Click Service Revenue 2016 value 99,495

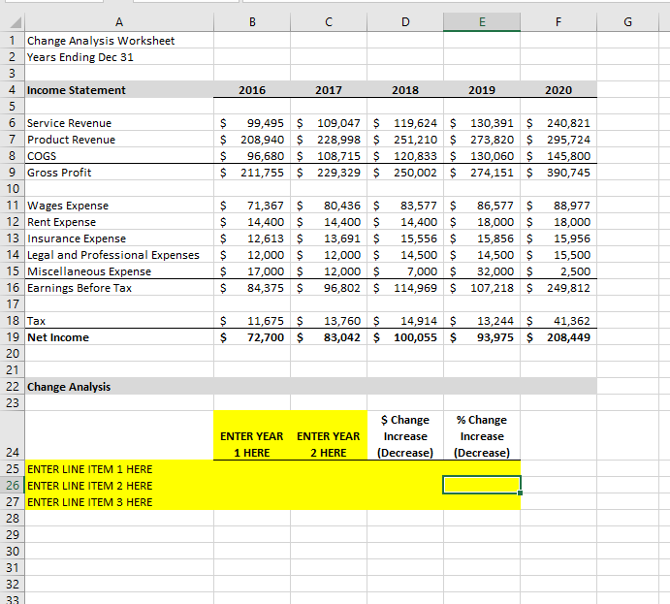(252, 123)
